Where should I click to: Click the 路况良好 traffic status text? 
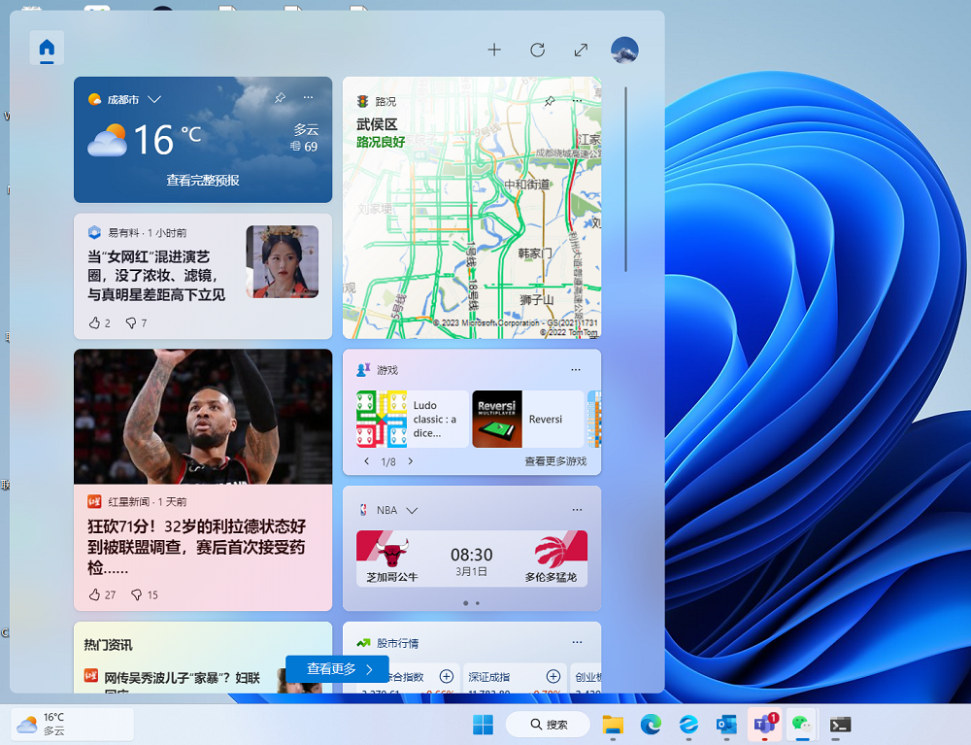point(381,142)
